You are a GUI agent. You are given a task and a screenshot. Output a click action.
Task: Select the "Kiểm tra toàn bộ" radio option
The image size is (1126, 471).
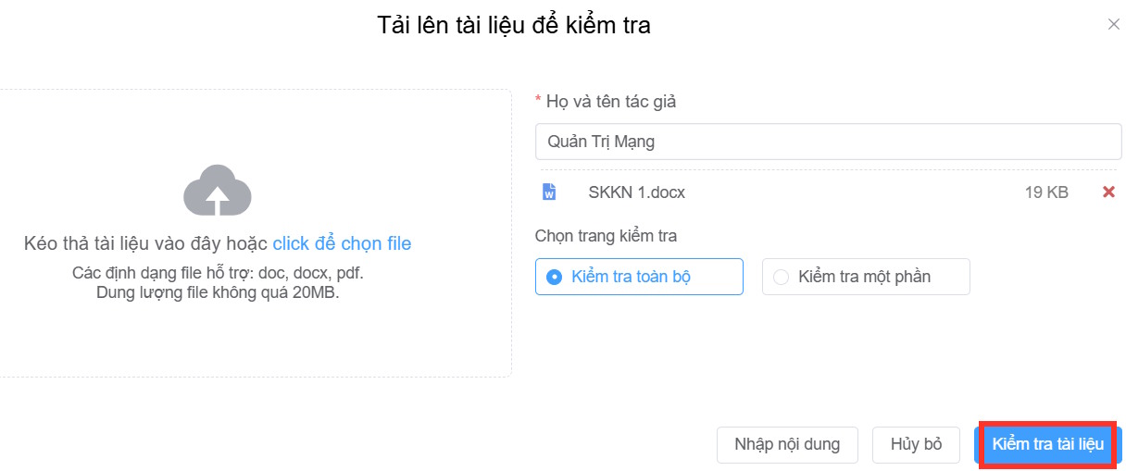555,277
